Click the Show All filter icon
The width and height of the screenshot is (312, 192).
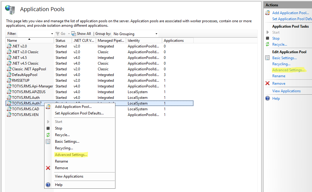click(73, 34)
